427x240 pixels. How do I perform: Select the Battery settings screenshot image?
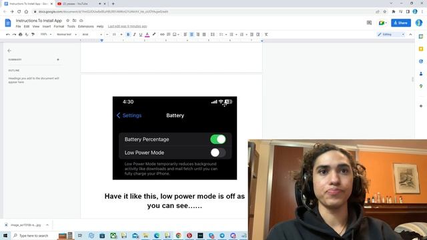(175, 138)
